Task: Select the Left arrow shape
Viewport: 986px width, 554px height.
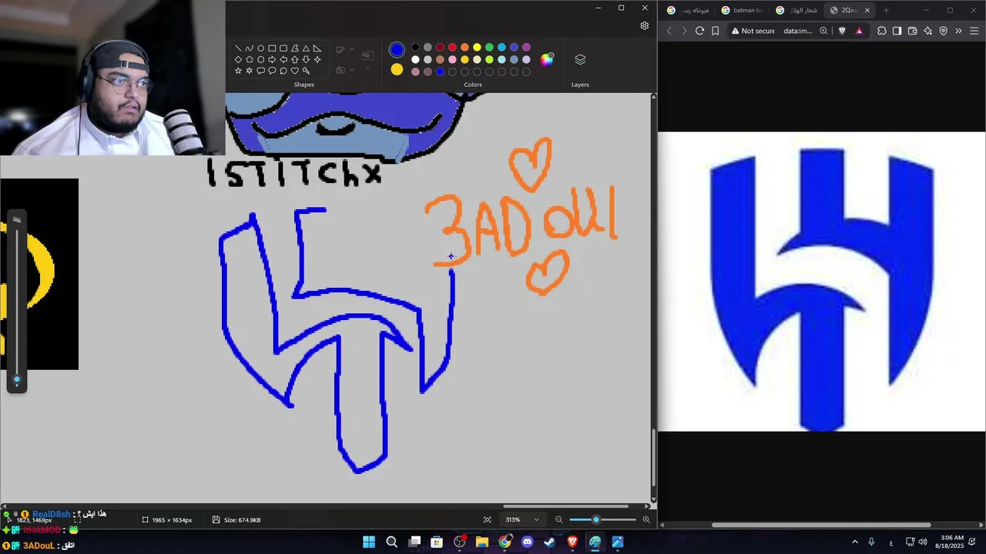Action: pyautogui.click(x=283, y=59)
